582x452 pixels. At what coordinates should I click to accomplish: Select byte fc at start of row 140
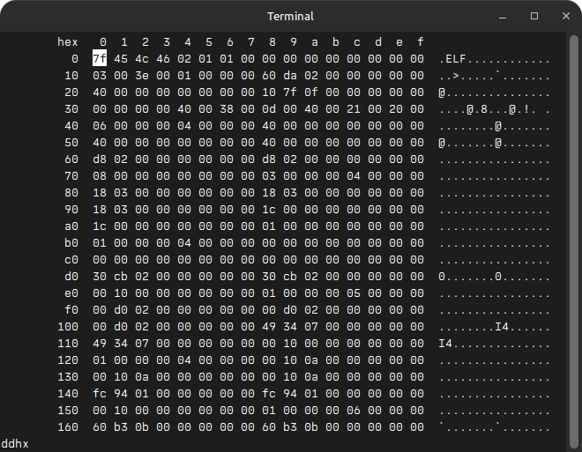tap(100, 393)
